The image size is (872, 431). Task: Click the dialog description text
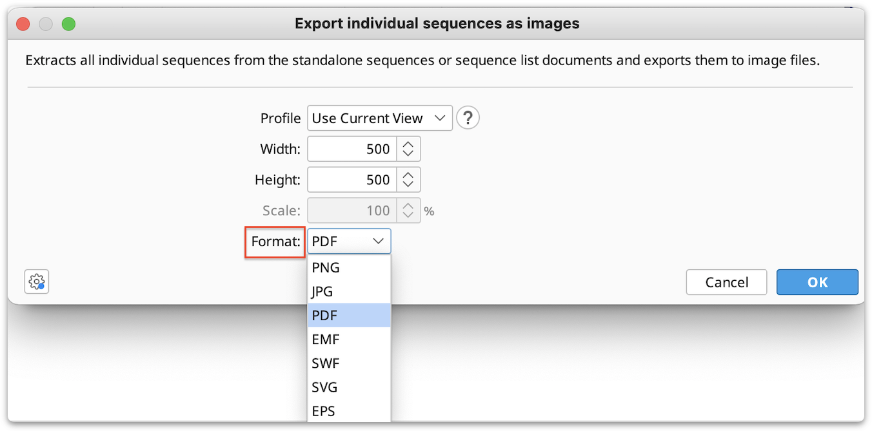tap(422, 61)
